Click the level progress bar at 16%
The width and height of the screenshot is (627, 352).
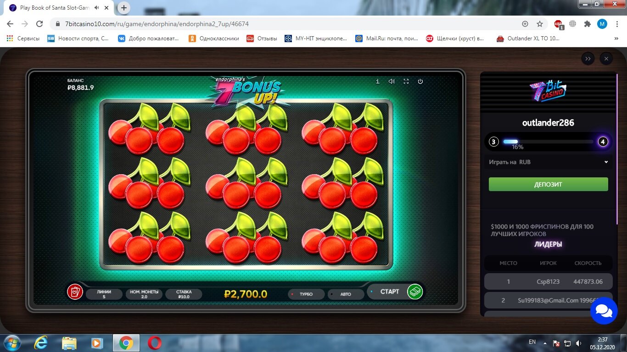pos(549,142)
